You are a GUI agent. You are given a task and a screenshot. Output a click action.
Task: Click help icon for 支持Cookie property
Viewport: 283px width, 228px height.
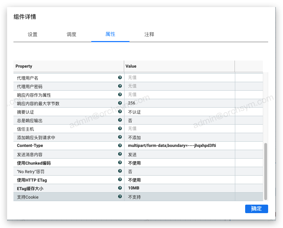(120, 196)
